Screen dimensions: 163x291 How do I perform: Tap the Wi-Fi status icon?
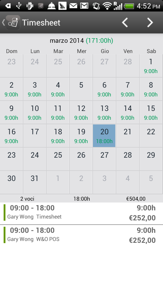click(x=107, y=6)
